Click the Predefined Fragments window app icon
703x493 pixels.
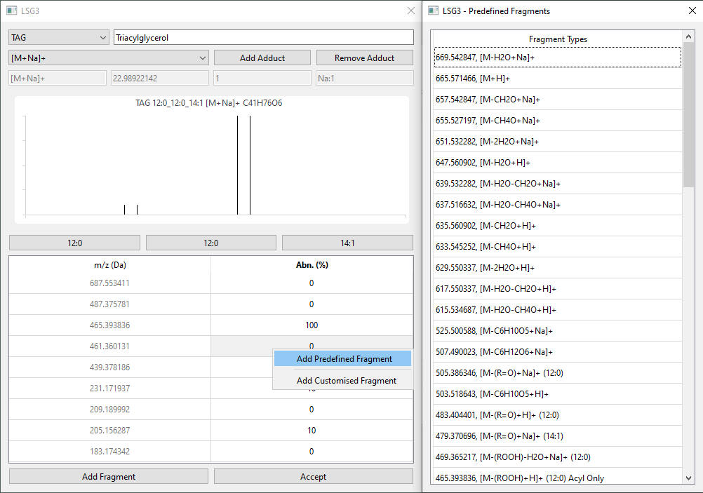[x=433, y=11]
